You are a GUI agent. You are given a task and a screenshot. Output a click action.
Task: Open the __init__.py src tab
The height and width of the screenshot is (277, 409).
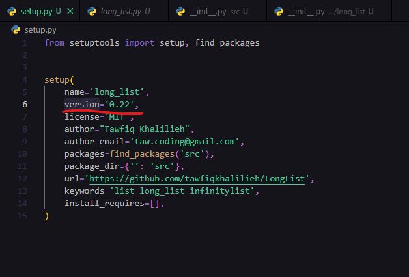(218, 11)
